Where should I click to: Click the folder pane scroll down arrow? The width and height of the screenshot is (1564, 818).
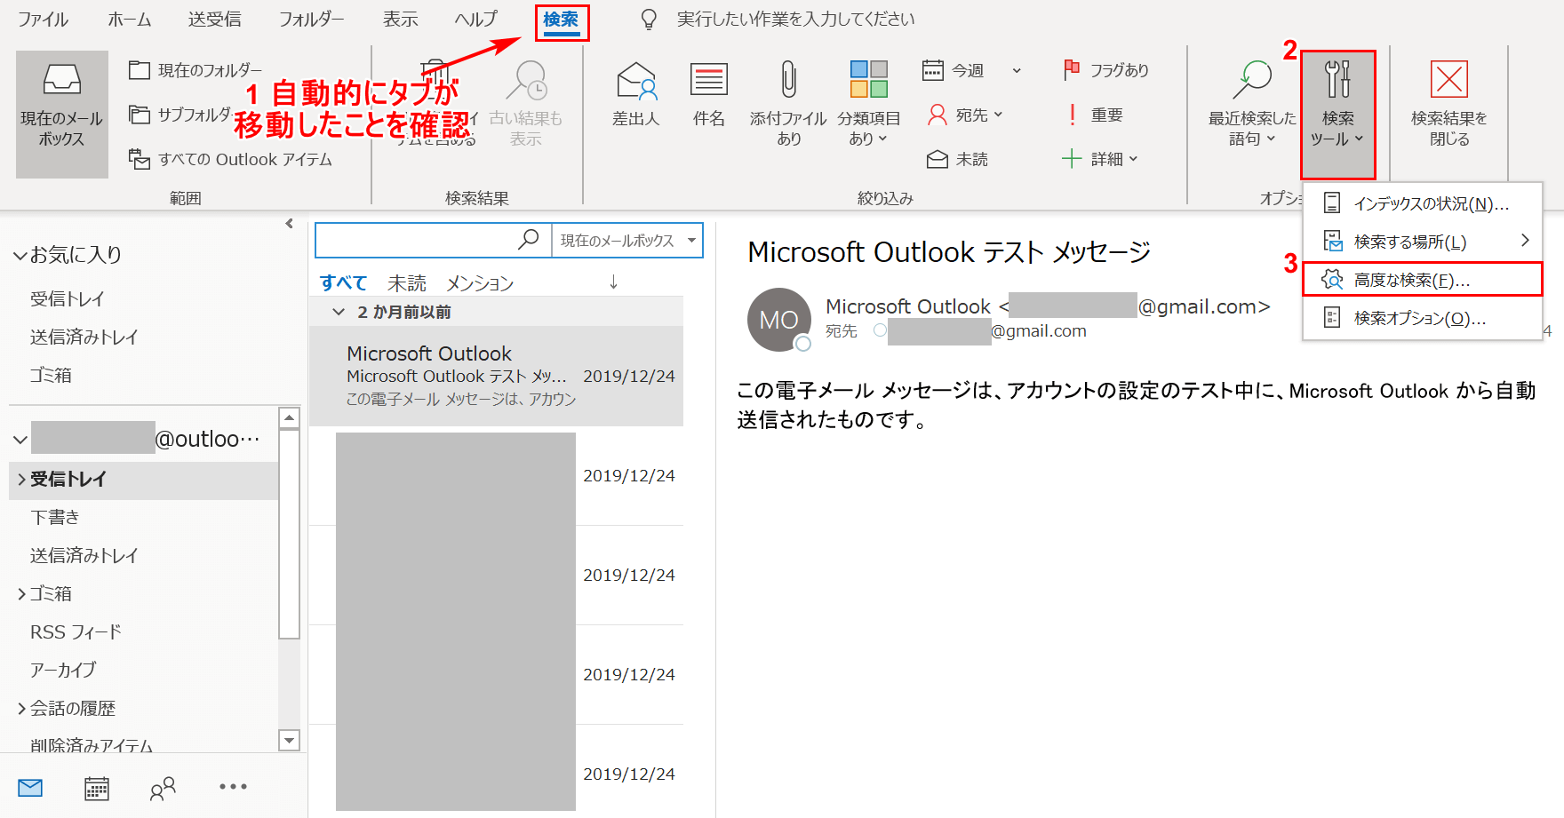[x=289, y=740]
